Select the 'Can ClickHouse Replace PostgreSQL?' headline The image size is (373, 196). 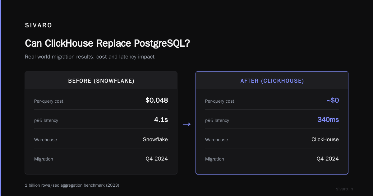pos(107,43)
